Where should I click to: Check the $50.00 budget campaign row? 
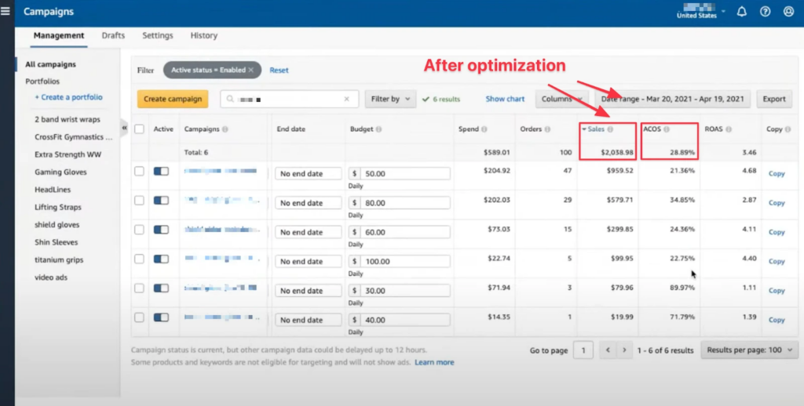pyautogui.click(x=139, y=171)
